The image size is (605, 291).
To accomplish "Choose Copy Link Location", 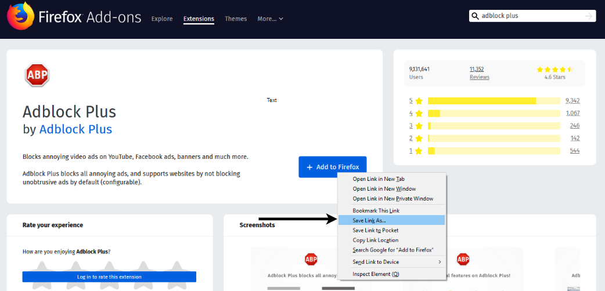I will 391,240.
